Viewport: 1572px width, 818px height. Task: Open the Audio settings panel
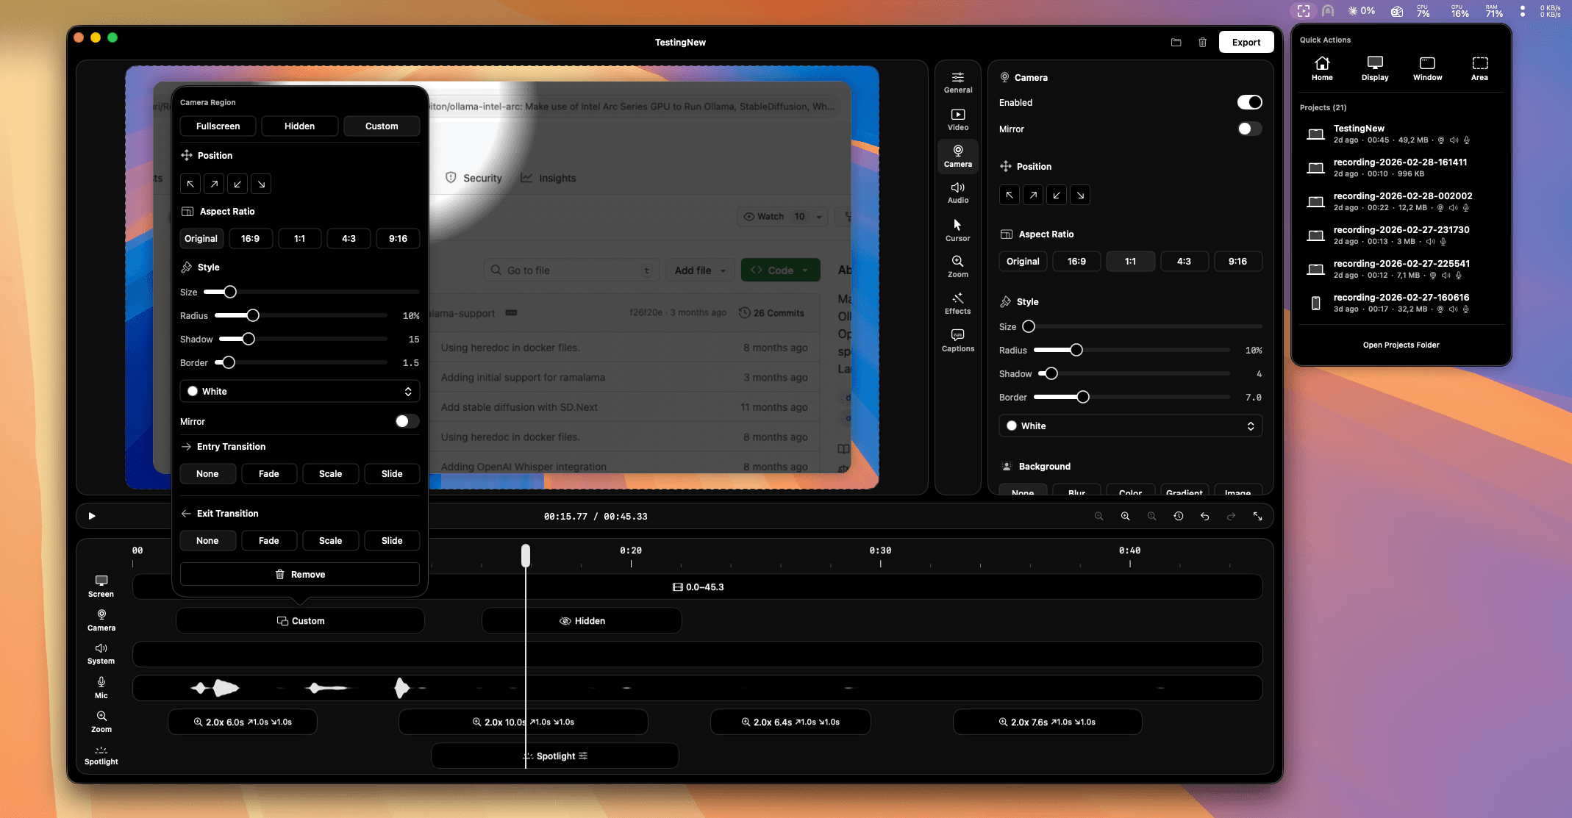(958, 192)
